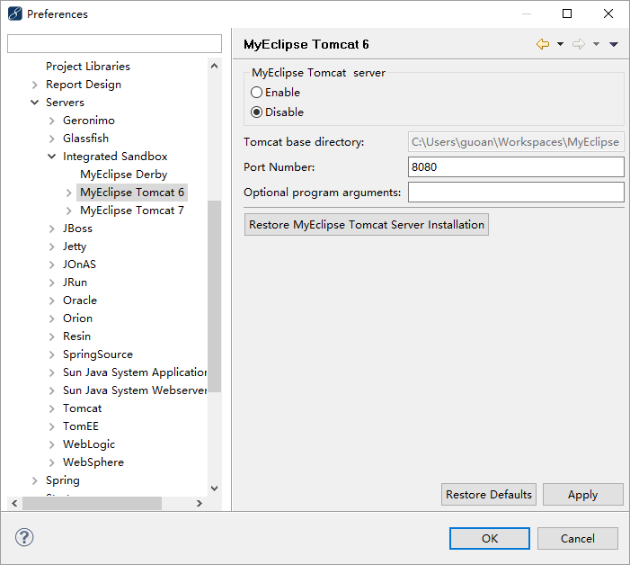Image resolution: width=630 pixels, height=565 pixels.
Task: Click the Optional program arguments field
Action: tap(516, 193)
